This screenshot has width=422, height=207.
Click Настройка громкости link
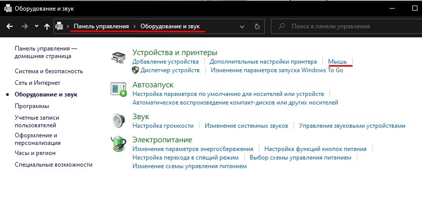[x=163, y=126]
